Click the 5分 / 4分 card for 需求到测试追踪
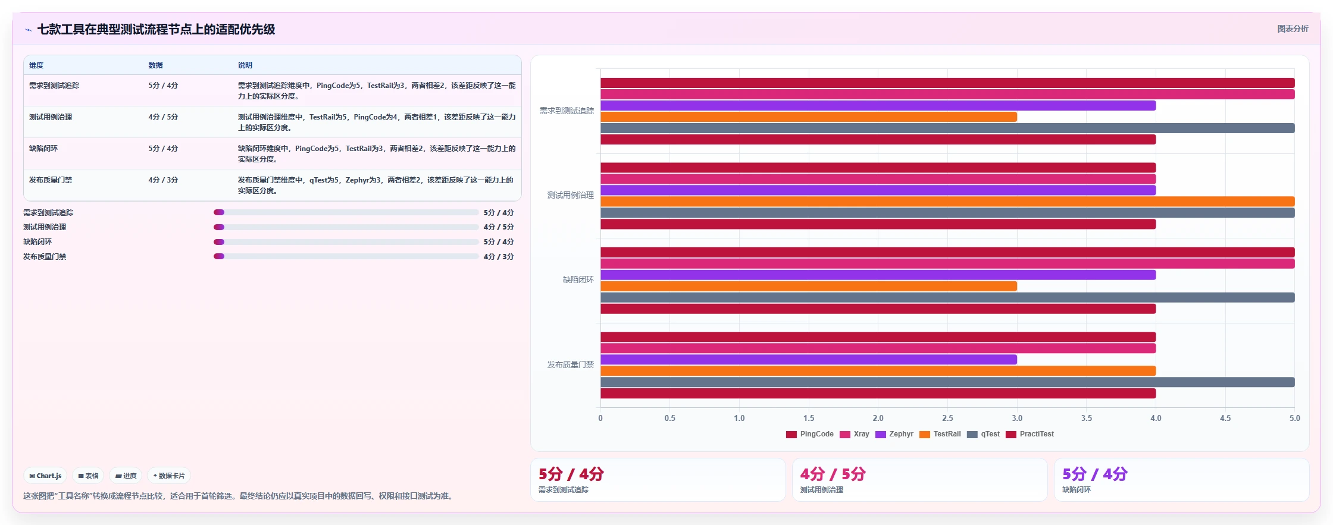Screen dimensions: 1333x525 (x=658, y=480)
